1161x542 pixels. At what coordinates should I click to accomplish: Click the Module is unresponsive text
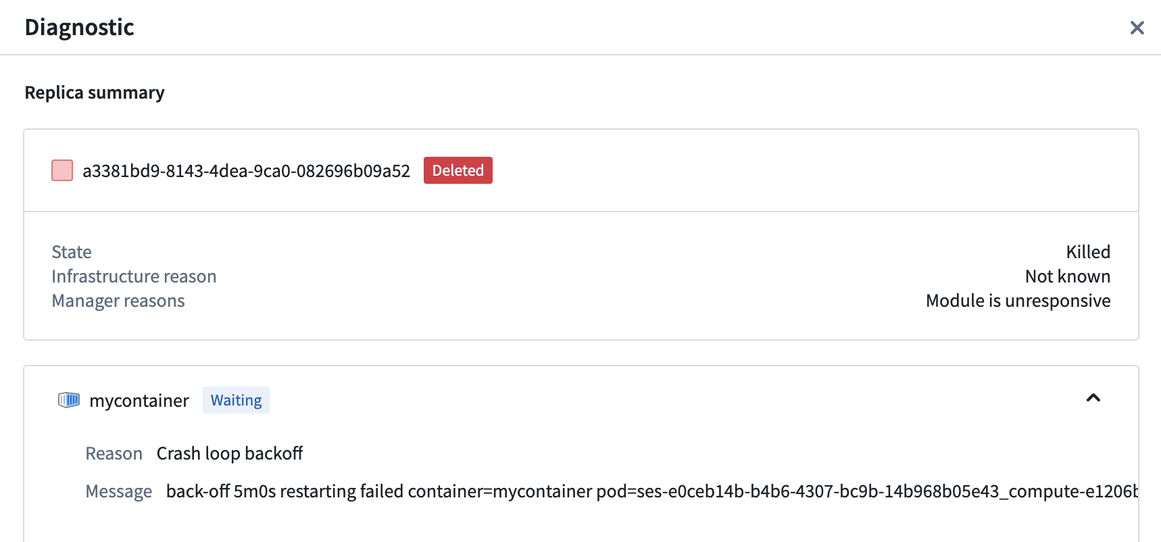pyautogui.click(x=1018, y=301)
